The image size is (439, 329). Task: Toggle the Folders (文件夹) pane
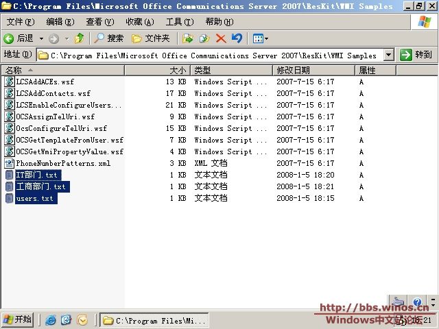click(x=150, y=38)
